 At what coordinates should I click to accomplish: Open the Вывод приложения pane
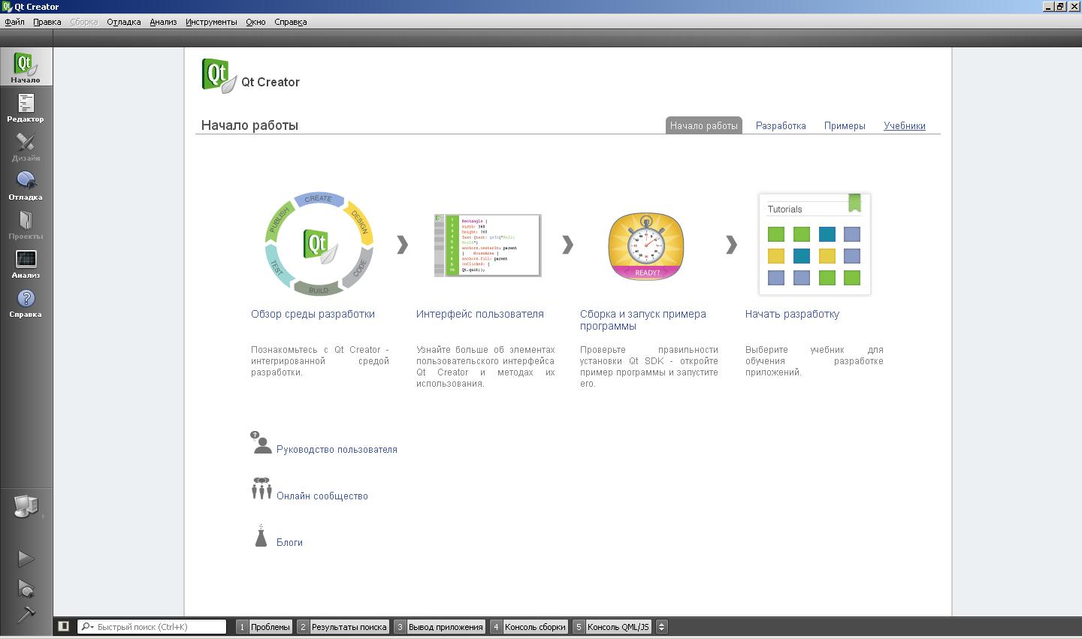[439, 627]
